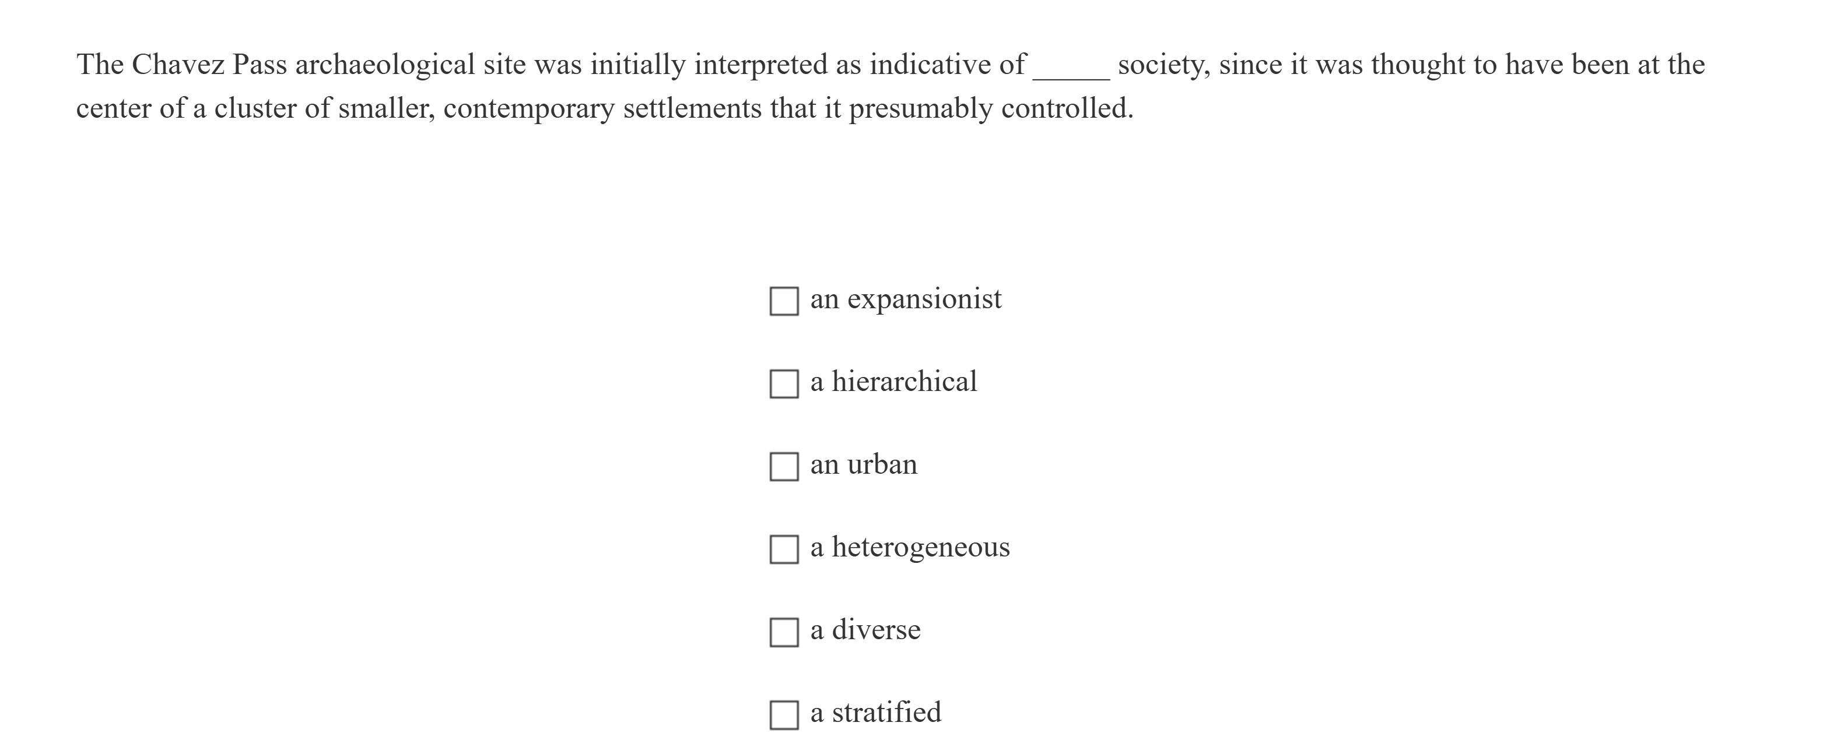Click the words 'Chavez Pass' in the question
Image resolution: width=1823 pixels, height=747 pixels.
[x=209, y=65]
